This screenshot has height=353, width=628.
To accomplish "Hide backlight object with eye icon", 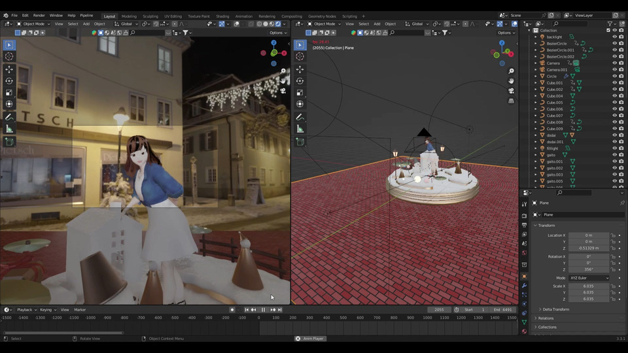I will (x=614, y=37).
